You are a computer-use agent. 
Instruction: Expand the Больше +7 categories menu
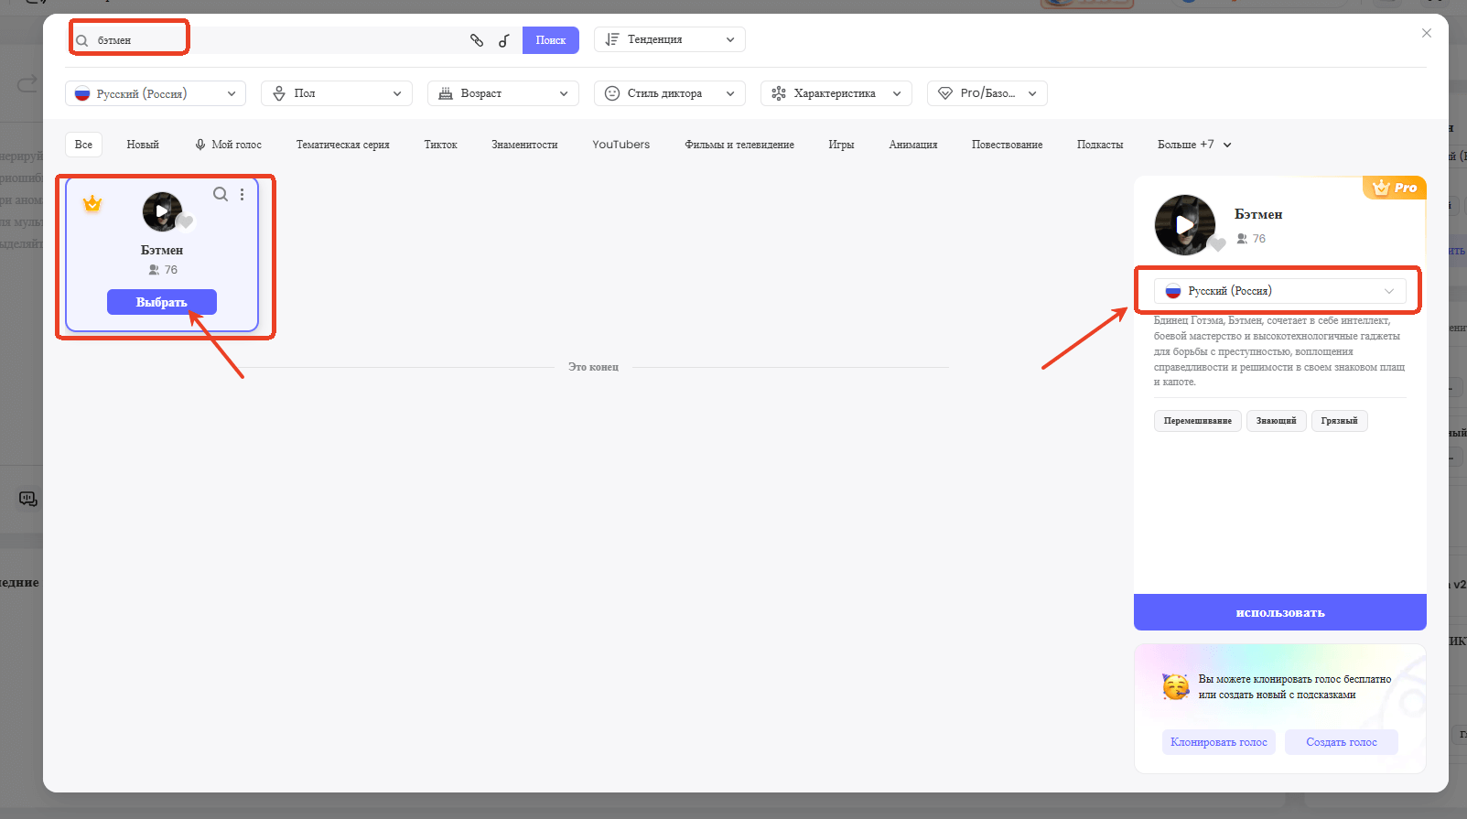(x=1194, y=145)
